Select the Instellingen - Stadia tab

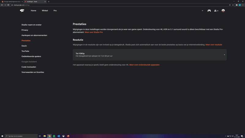point(35,2)
